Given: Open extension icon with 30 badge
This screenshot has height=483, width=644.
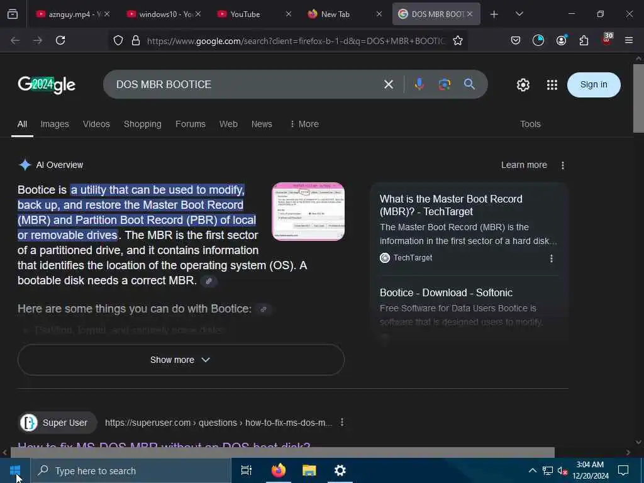Looking at the screenshot, I should pos(607,40).
